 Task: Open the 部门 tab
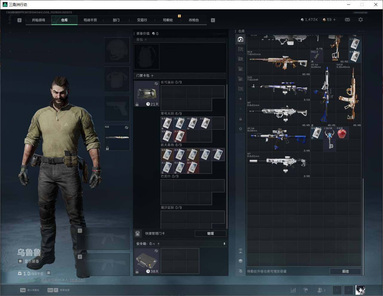116,20
